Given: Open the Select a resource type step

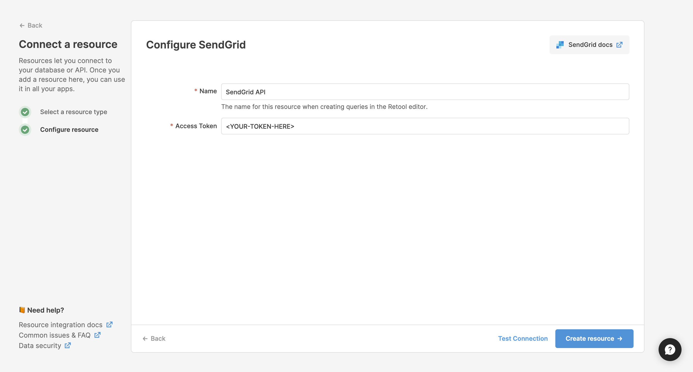Looking at the screenshot, I should tap(74, 112).
